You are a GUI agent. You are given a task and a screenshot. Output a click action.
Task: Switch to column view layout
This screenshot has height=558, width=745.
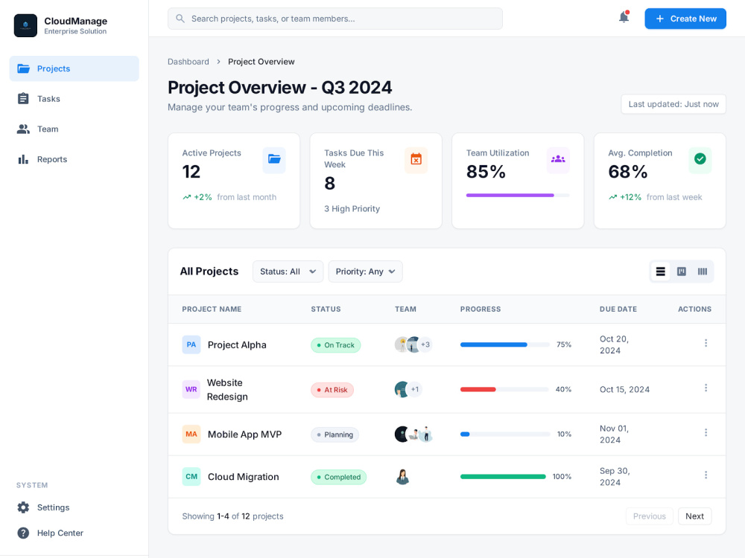pyautogui.click(x=703, y=272)
